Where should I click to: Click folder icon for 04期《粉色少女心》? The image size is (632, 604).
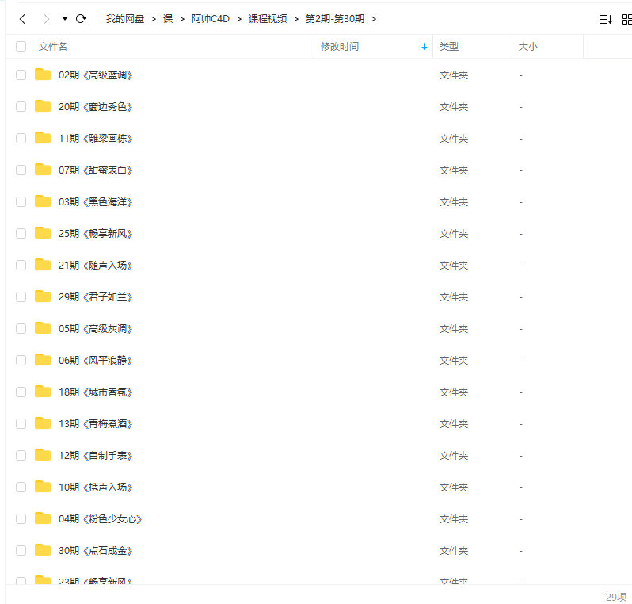click(x=43, y=518)
